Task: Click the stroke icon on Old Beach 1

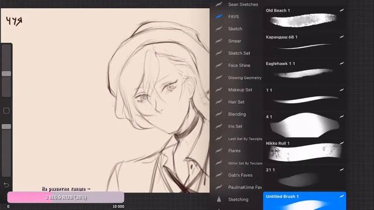Action: (341, 10)
